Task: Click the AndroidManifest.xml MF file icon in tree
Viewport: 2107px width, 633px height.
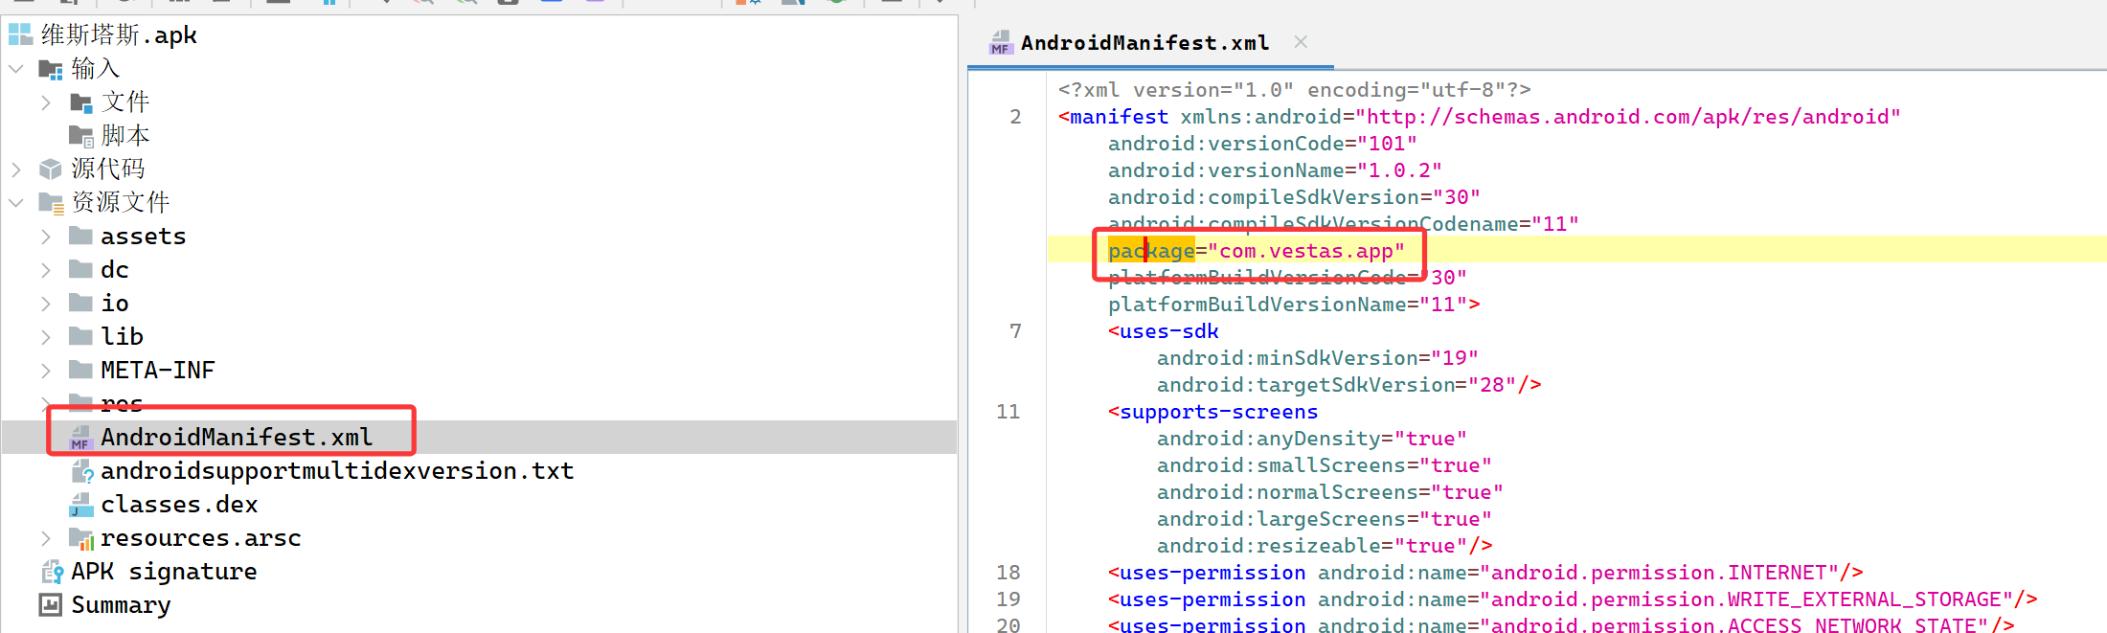Action: point(81,438)
